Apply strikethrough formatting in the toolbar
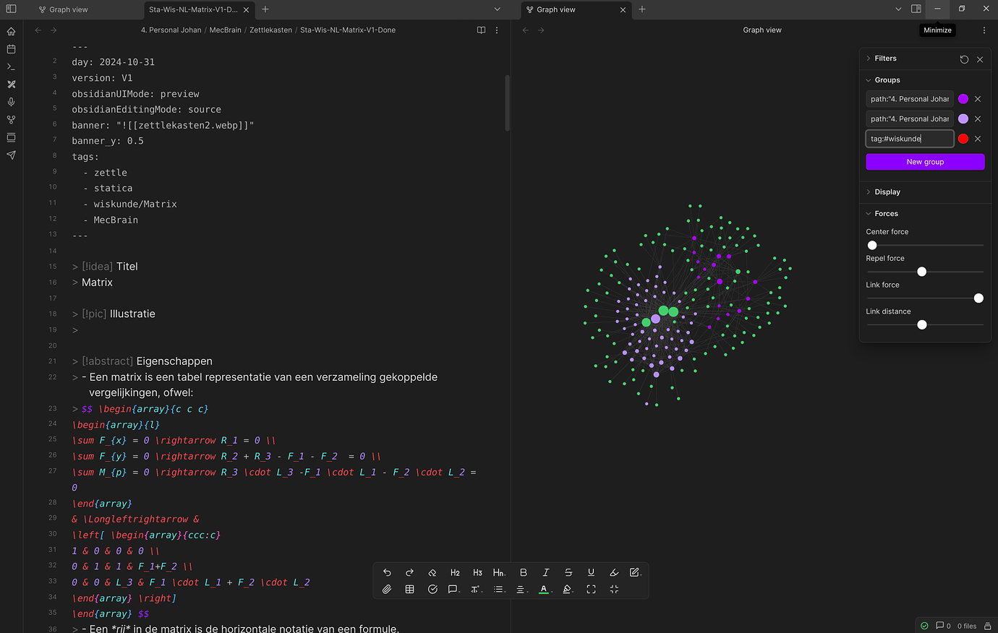The height and width of the screenshot is (633, 998). (x=568, y=572)
